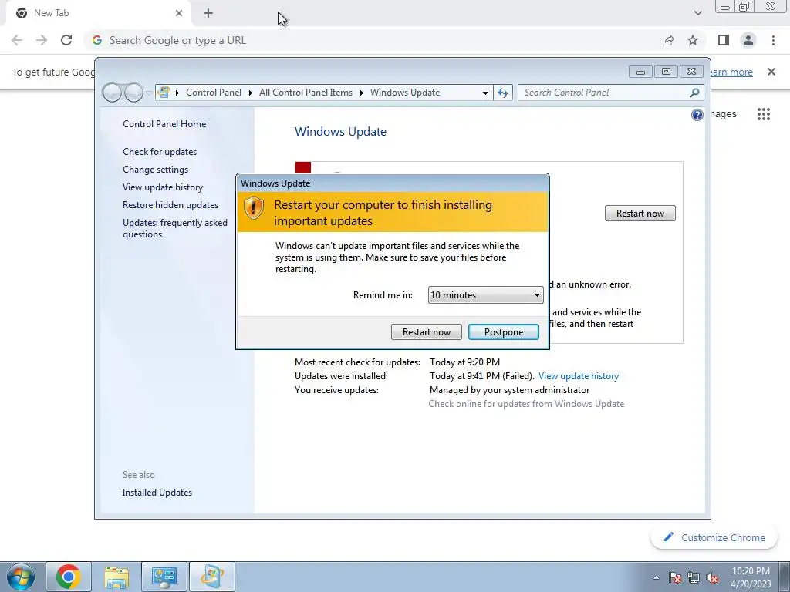The image size is (790, 592).
Task: Click Restart now in the main window
Action: pos(640,214)
